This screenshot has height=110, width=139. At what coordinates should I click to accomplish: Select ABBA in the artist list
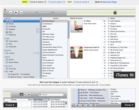coord(44,26)
